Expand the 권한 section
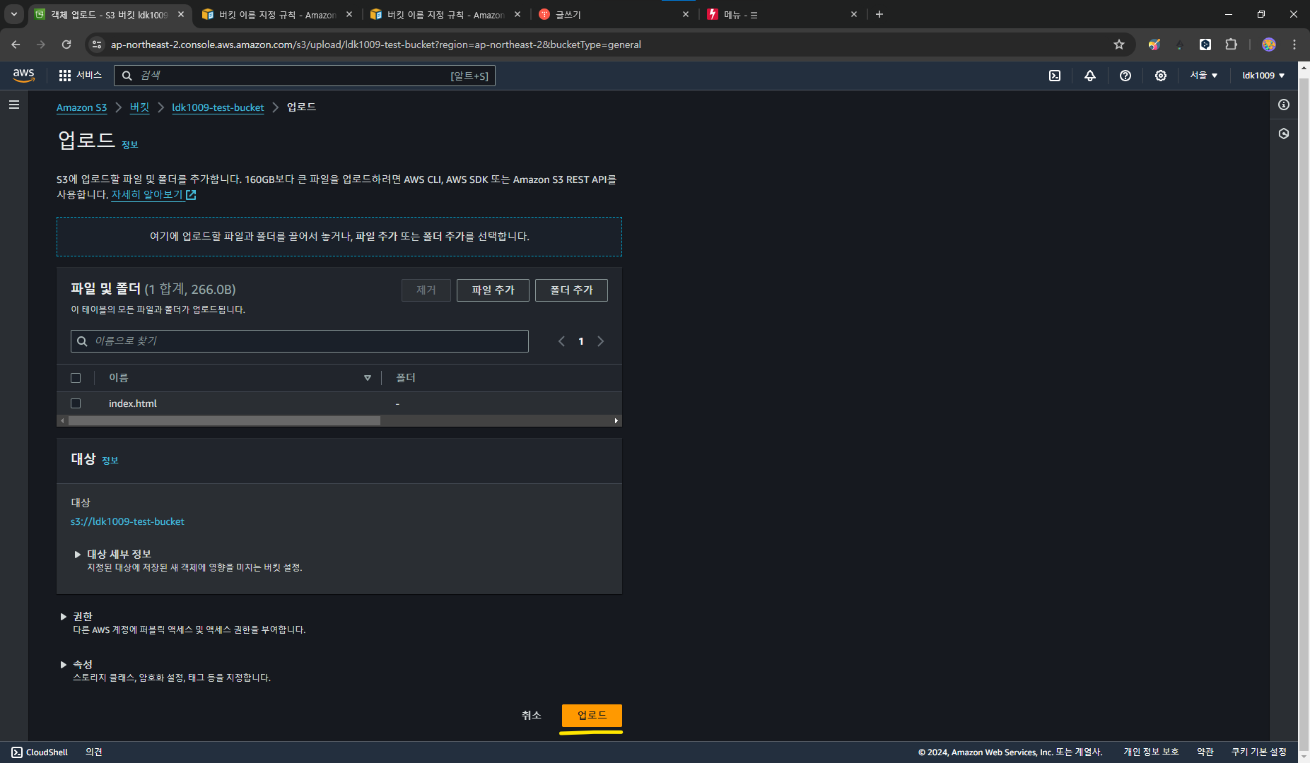The image size is (1310, 763). tap(64, 617)
